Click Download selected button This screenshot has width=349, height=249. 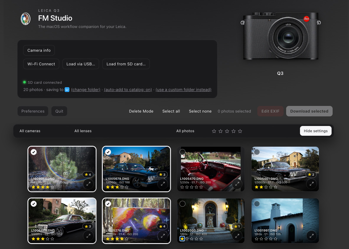click(x=309, y=111)
